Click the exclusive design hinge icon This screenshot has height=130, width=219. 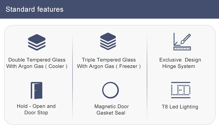tap(182, 41)
